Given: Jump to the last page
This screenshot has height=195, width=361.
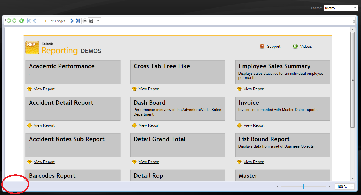Looking at the screenshot, I should click(78, 21).
